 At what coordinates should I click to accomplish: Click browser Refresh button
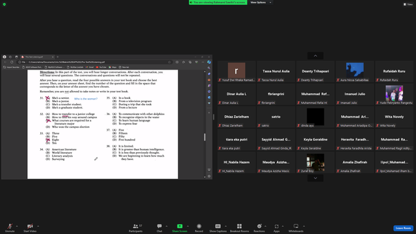point(12,62)
